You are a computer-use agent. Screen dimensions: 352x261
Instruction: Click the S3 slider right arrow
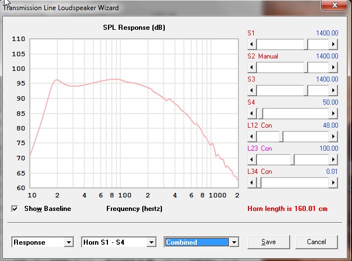[x=333, y=91]
